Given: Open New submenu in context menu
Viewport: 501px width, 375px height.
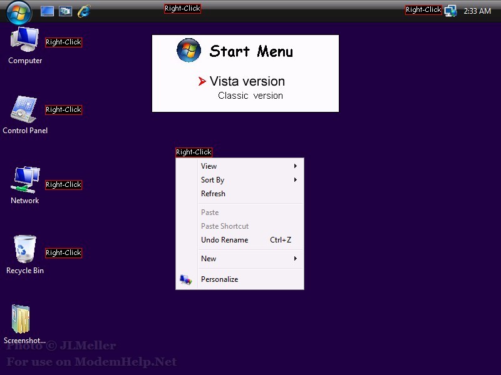Looking at the screenshot, I should [240, 259].
